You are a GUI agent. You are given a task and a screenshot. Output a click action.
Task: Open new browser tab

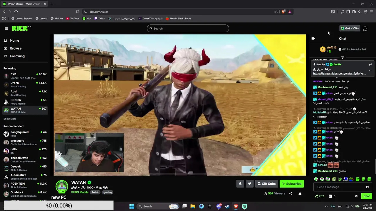(x=52, y=4)
